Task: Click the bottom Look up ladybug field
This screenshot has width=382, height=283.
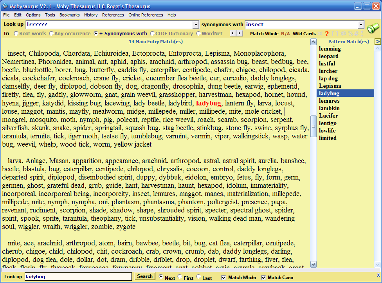Action: (78, 277)
